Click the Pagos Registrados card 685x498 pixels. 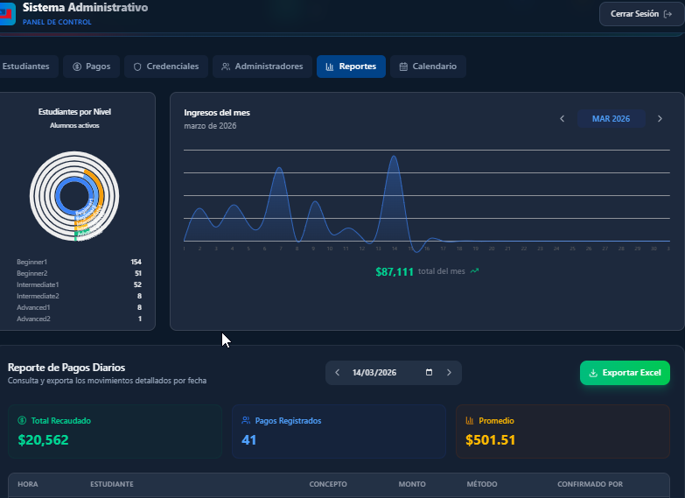click(x=339, y=431)
